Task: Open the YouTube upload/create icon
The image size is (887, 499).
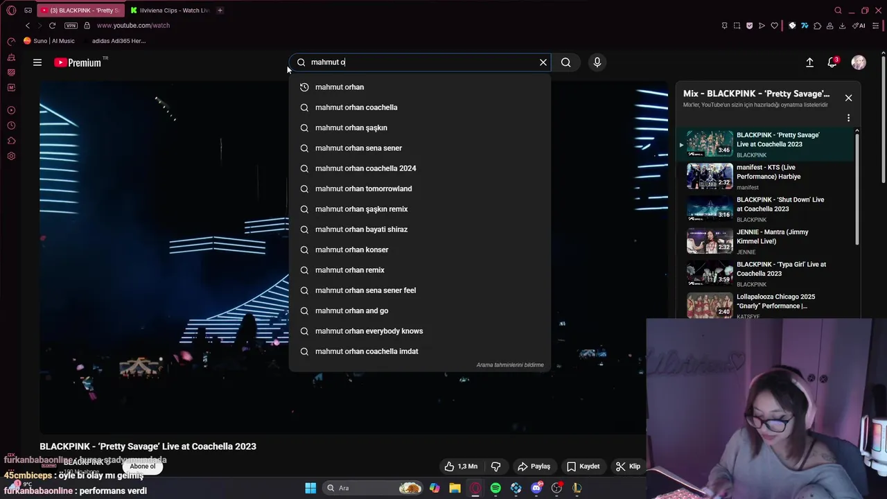Action: coord(809,62)
